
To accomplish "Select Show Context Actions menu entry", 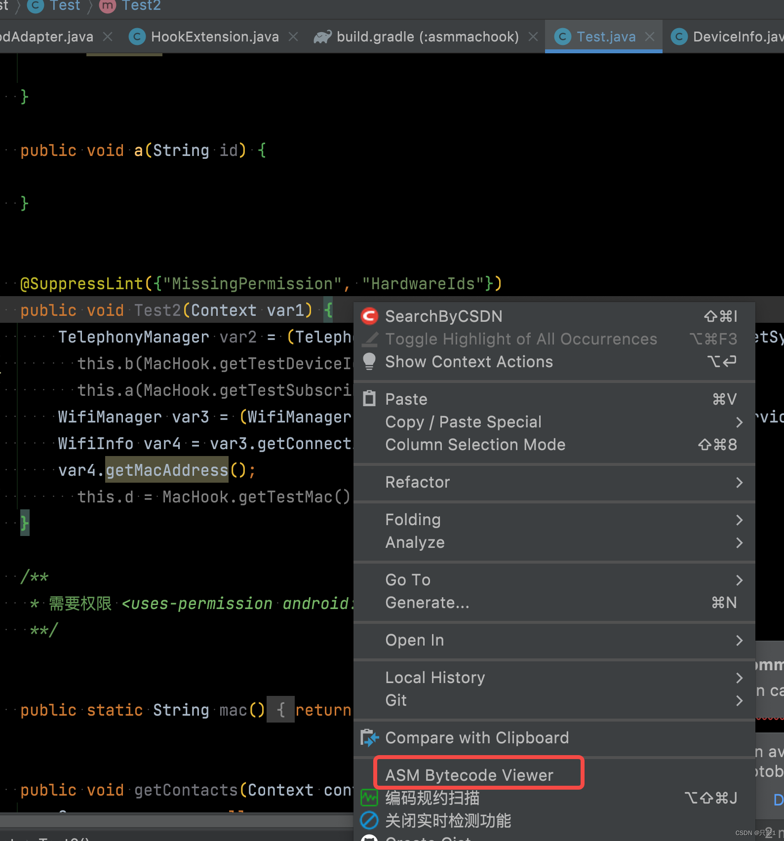I will pyautogui.click(x=554, y=362).
